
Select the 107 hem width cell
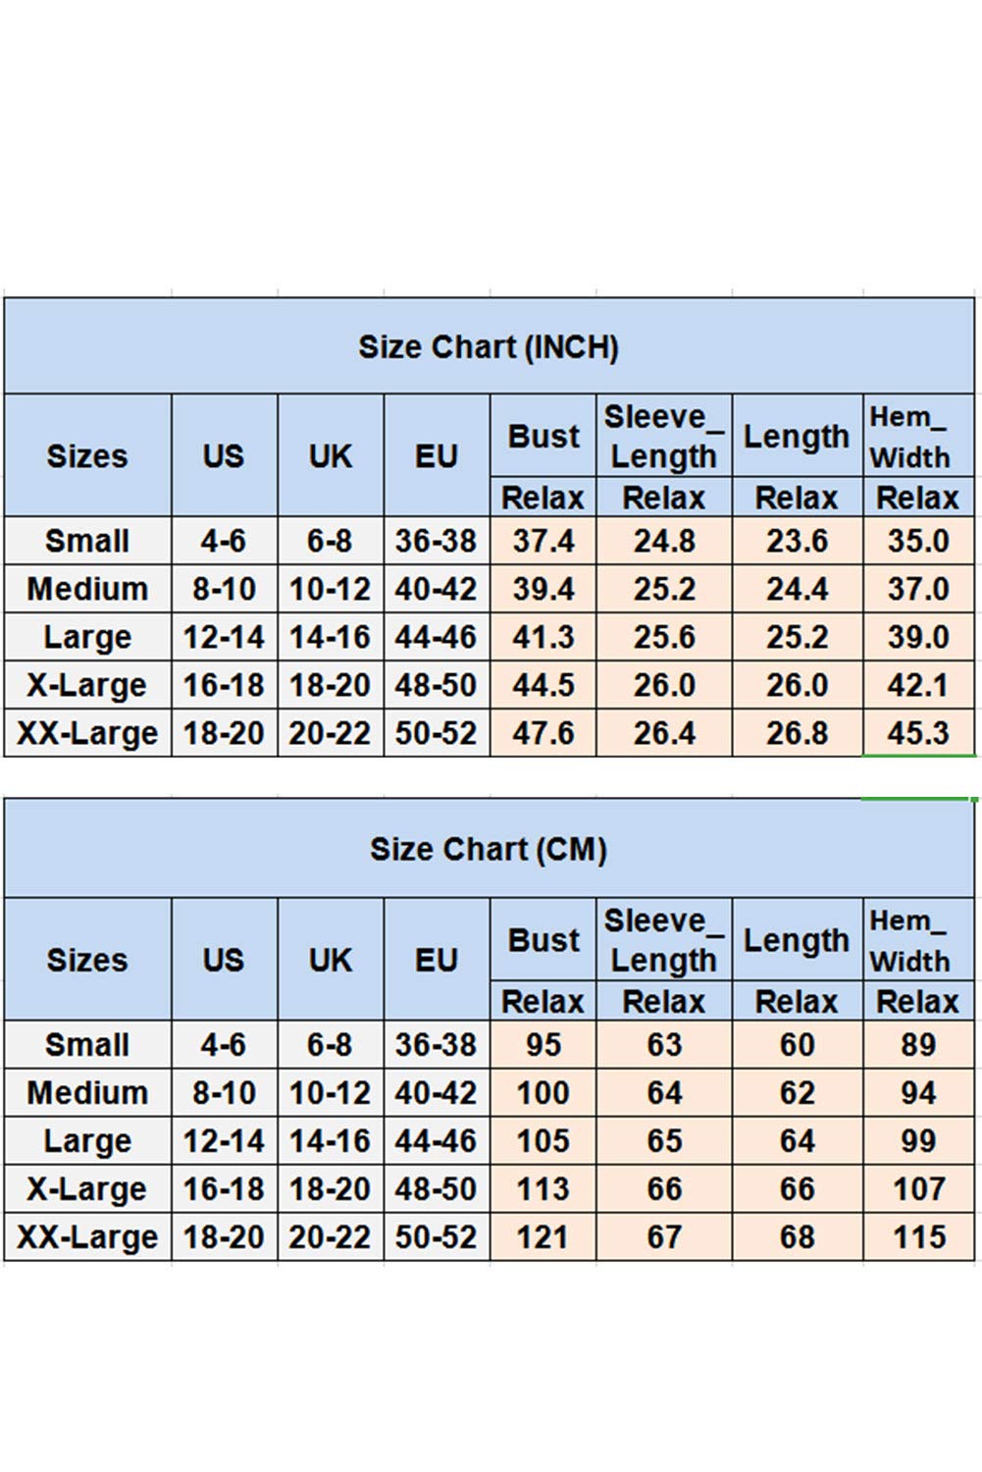click(x=919, y=1188)
